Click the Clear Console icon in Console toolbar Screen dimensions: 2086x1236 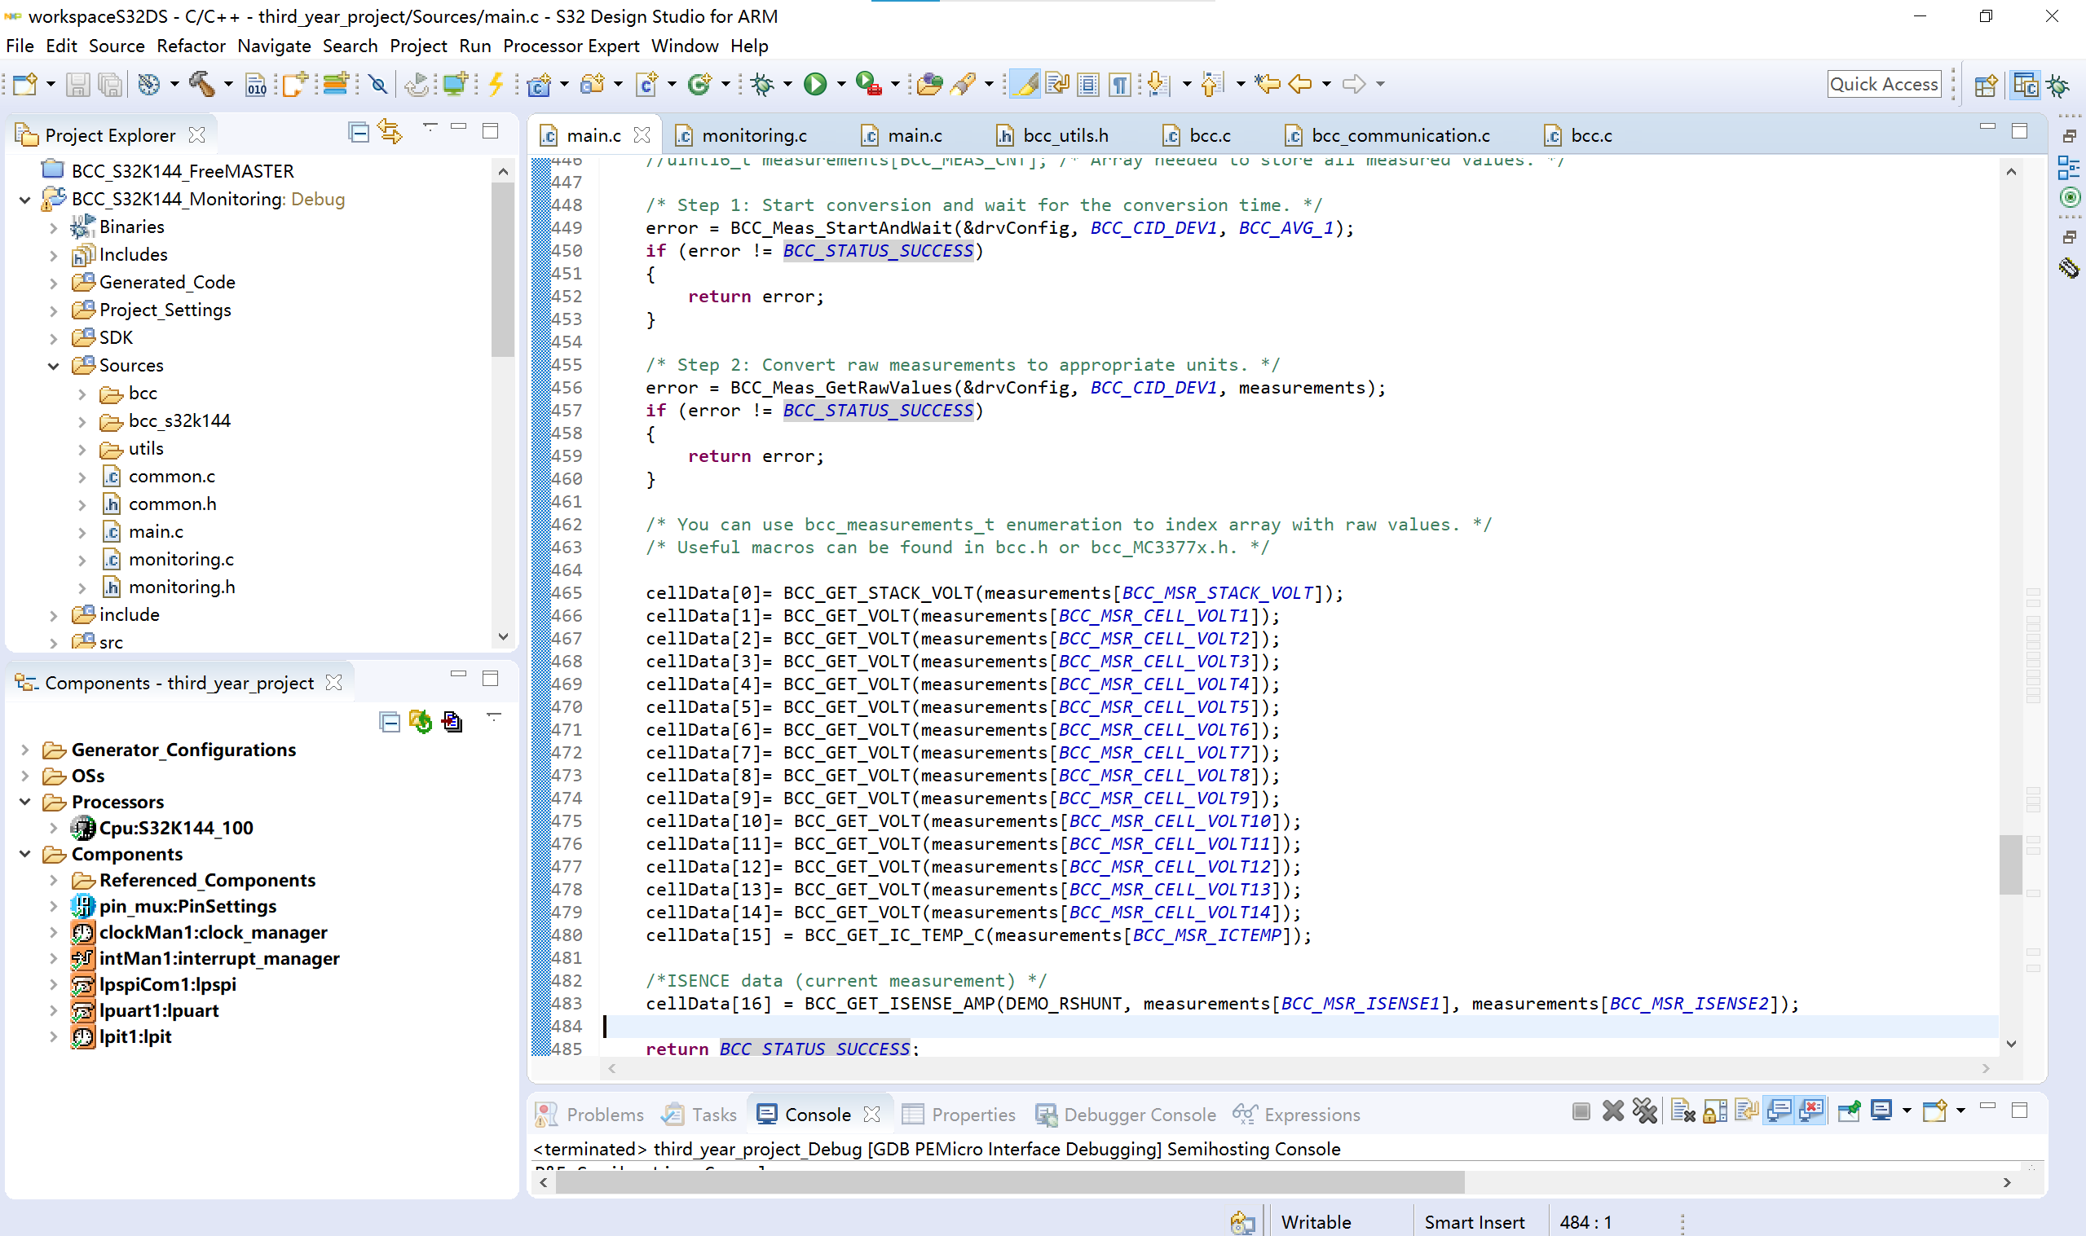(x=1682, y=1111)
